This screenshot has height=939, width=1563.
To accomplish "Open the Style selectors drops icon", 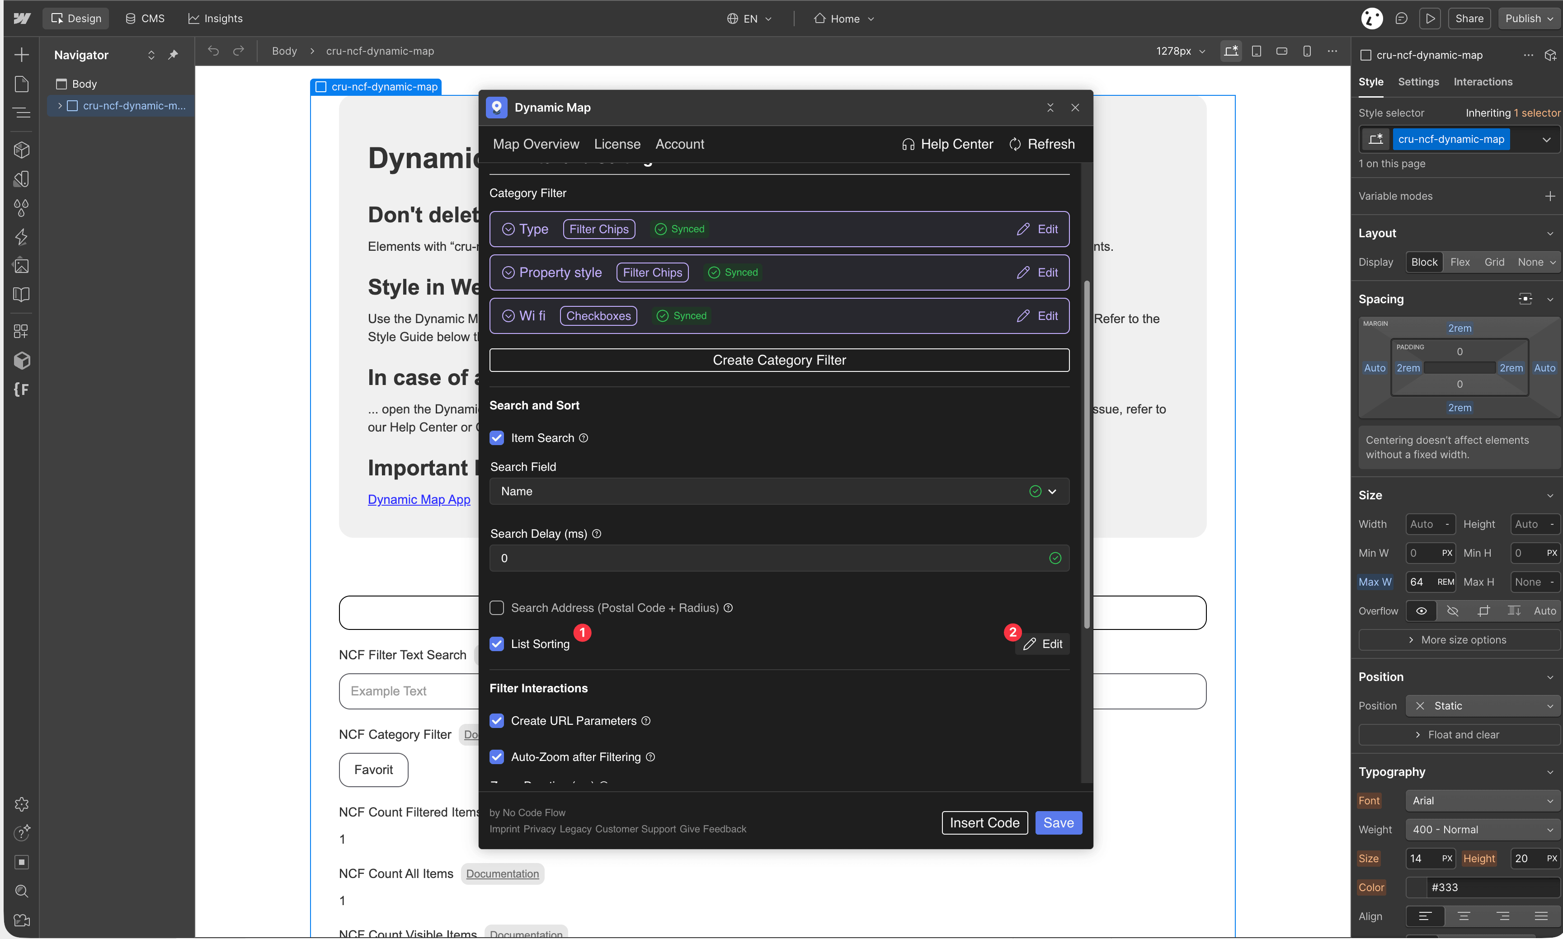I will (x=22, y=207).
